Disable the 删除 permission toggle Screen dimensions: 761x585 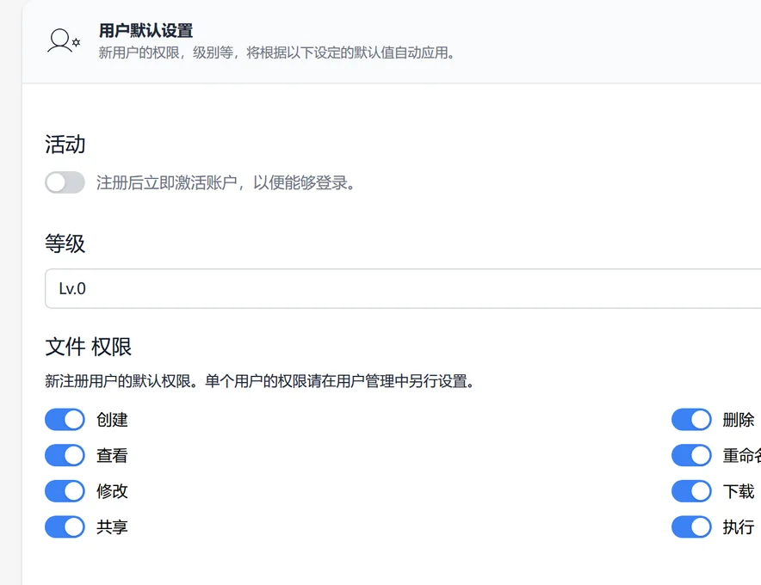(x=691, y=420)
